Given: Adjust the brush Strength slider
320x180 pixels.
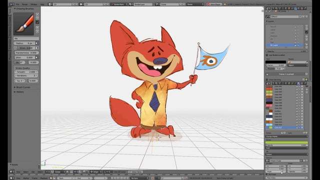Looking at the screenshot, I should 26,48.
